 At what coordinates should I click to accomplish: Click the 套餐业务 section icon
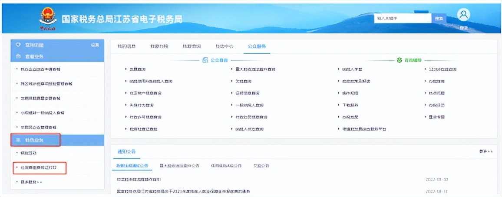(x=18, y=56)
